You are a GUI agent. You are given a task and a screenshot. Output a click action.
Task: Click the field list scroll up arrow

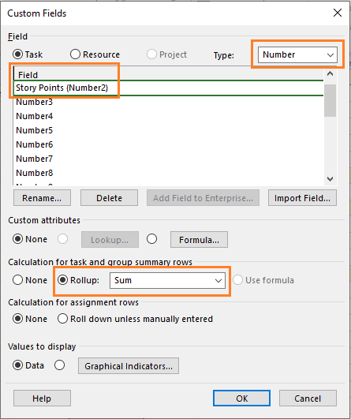330,73
